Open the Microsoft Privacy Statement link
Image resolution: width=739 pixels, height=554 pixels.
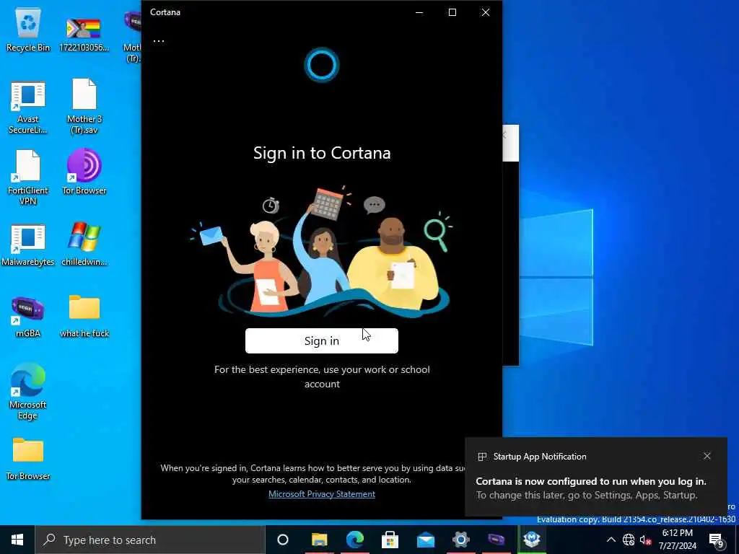(x=322, y=493)
